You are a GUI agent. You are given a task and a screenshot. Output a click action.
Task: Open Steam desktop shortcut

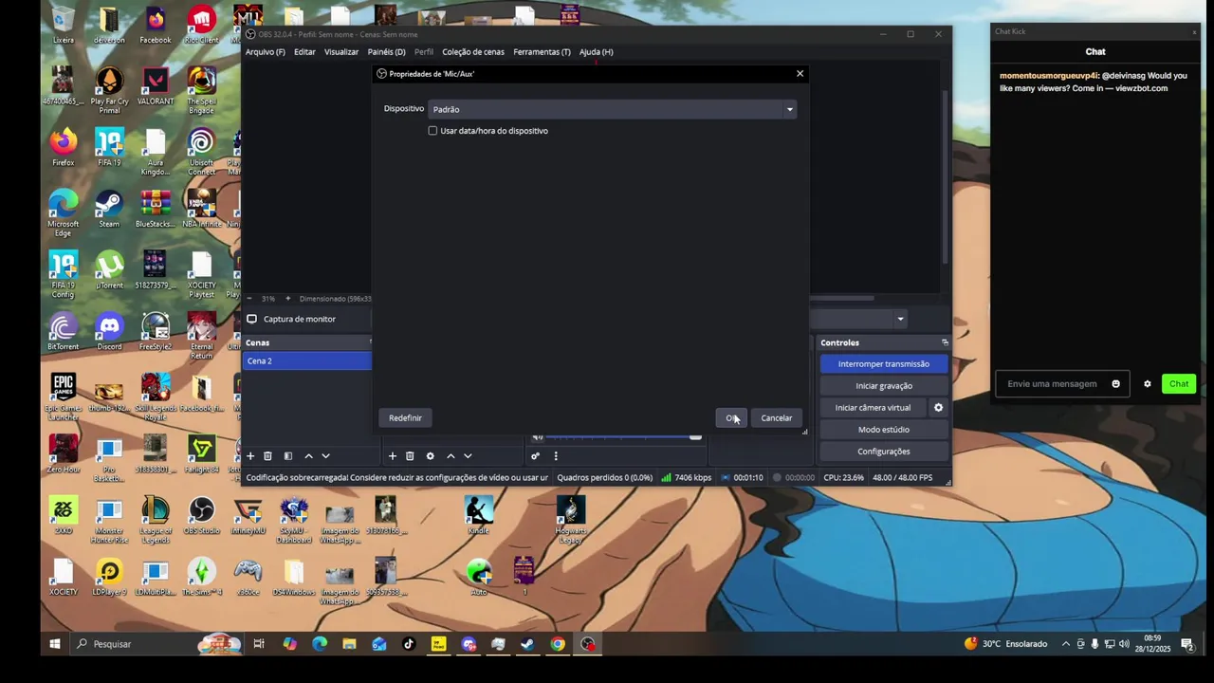point(109,211)
